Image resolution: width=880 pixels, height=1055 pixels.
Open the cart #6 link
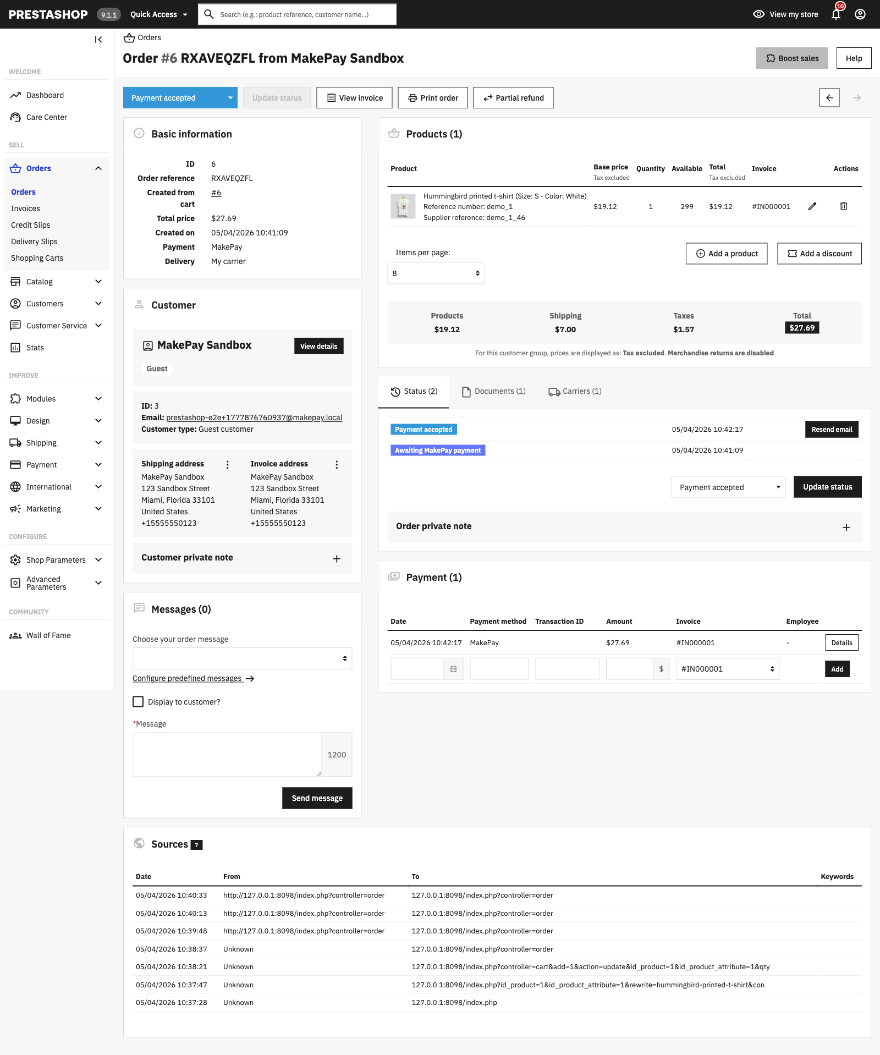(216, 193)
